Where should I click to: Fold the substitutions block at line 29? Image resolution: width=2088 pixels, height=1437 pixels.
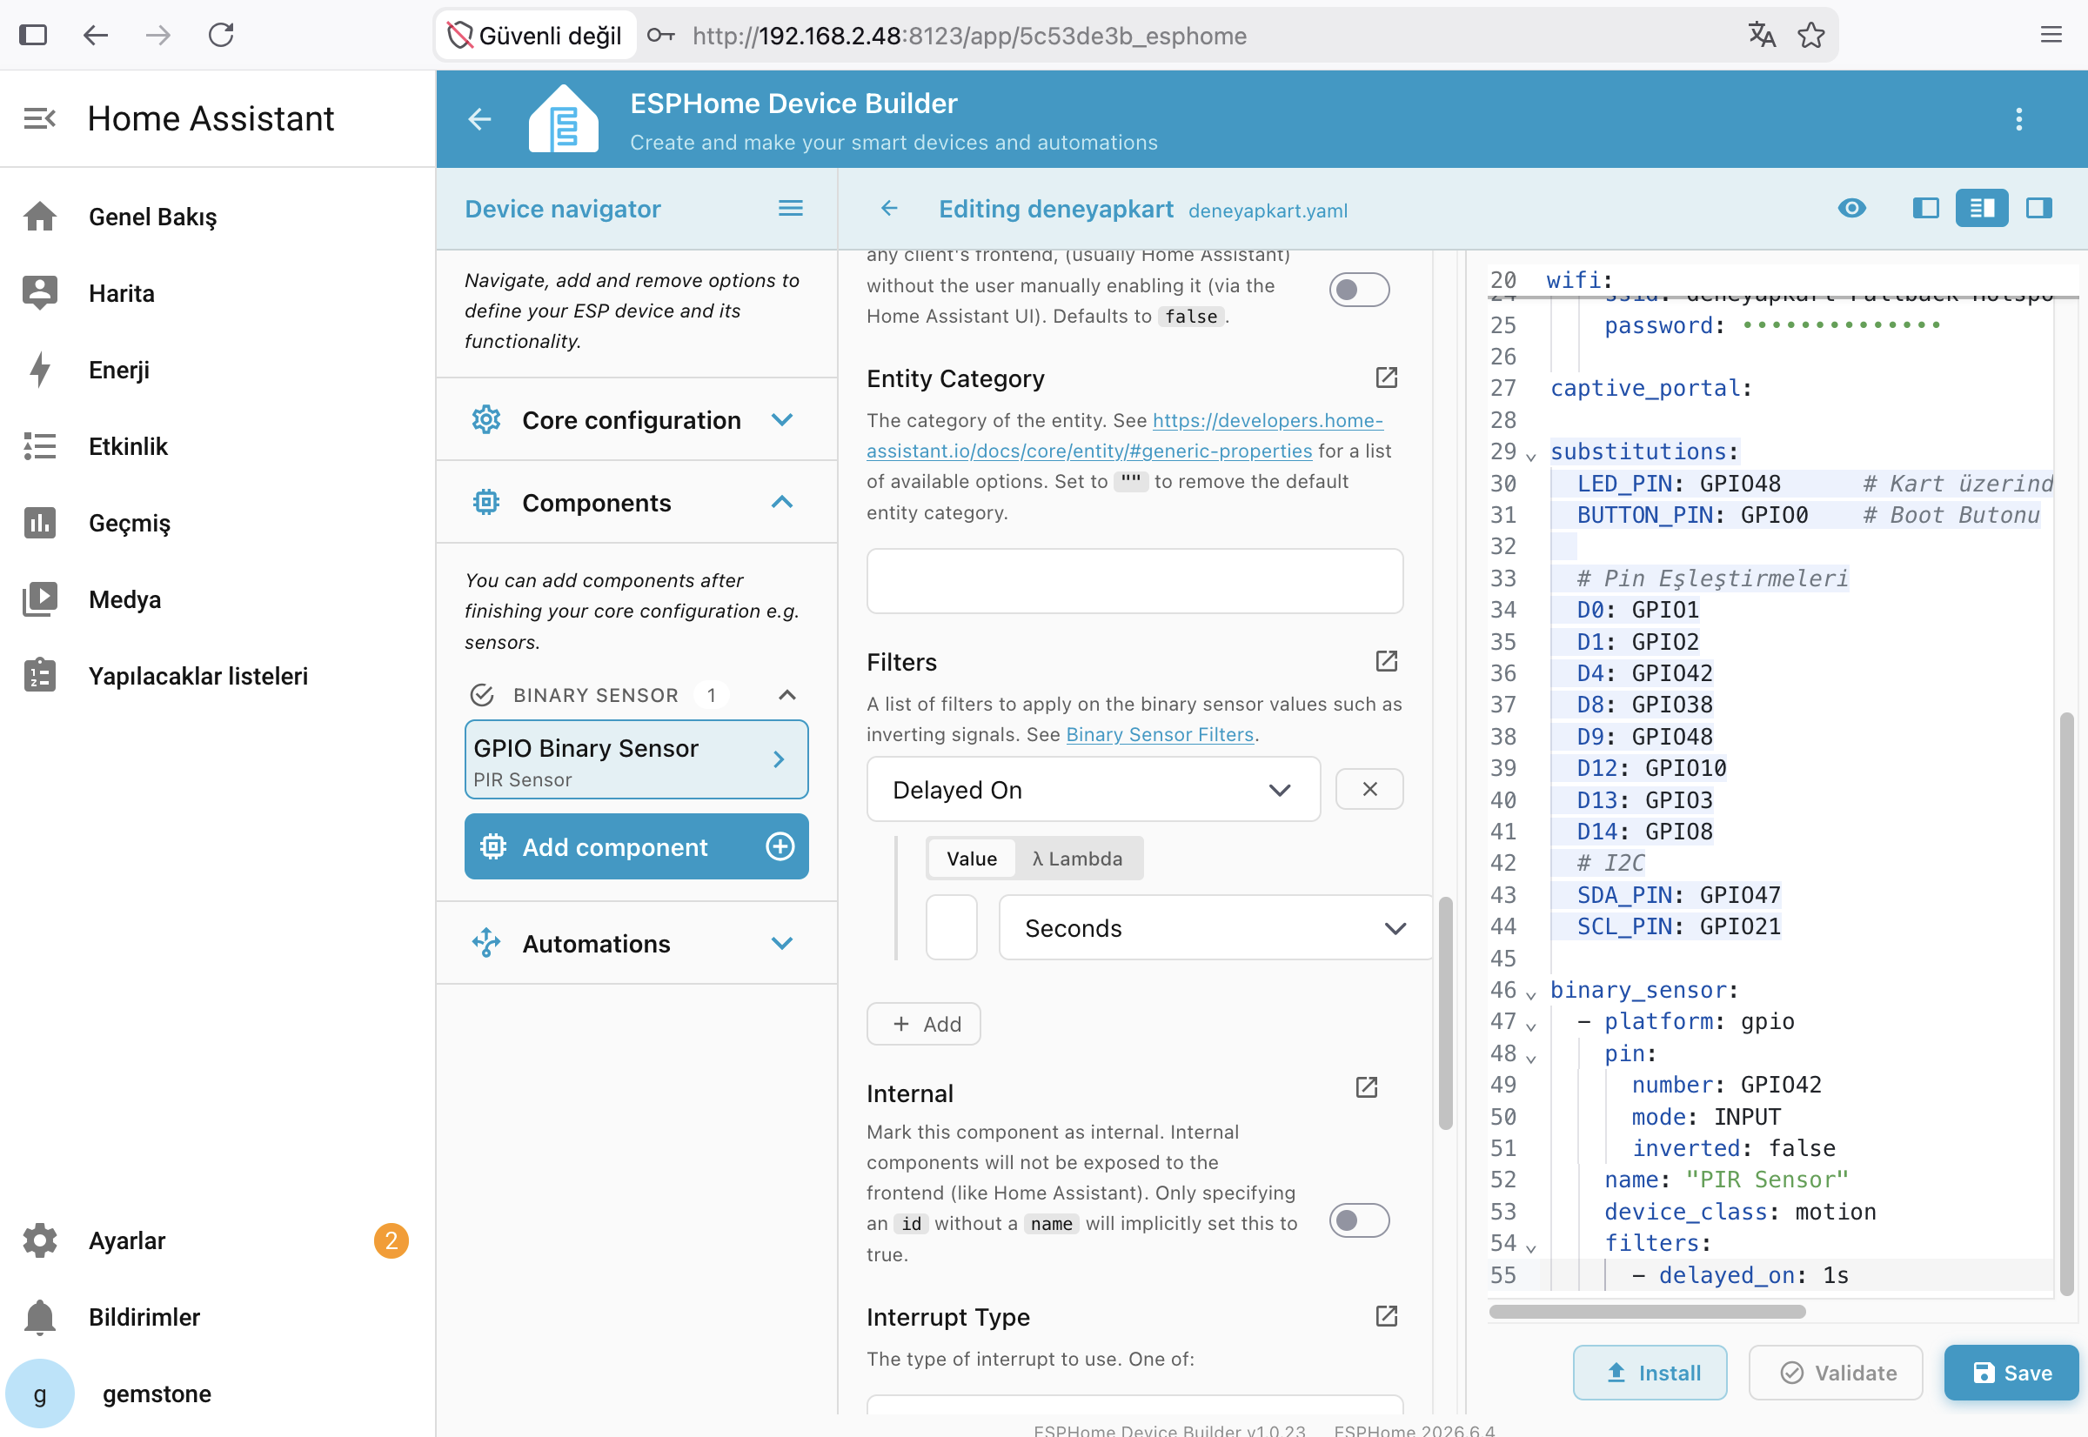[1530, 457]
